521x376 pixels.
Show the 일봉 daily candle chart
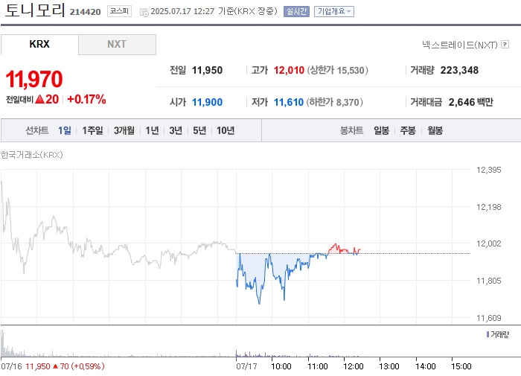(x=381, y=130)
